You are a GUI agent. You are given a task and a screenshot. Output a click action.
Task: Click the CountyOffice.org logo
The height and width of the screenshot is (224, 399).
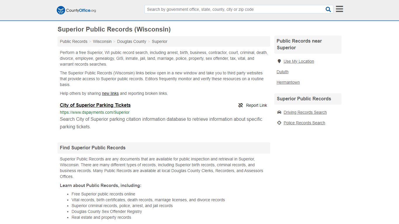click(76, 10)
